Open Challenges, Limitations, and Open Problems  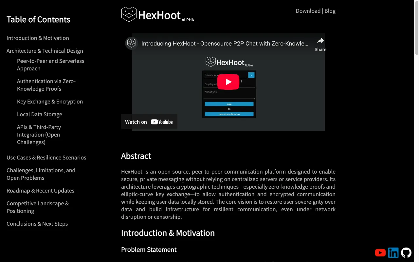tap(41, 174)
